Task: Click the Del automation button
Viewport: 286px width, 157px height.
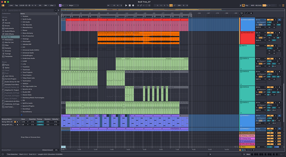Action: 242,13
